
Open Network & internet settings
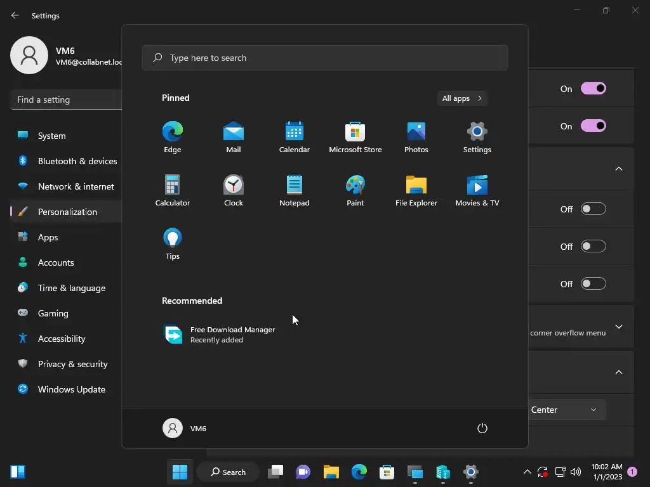[65, 186]
